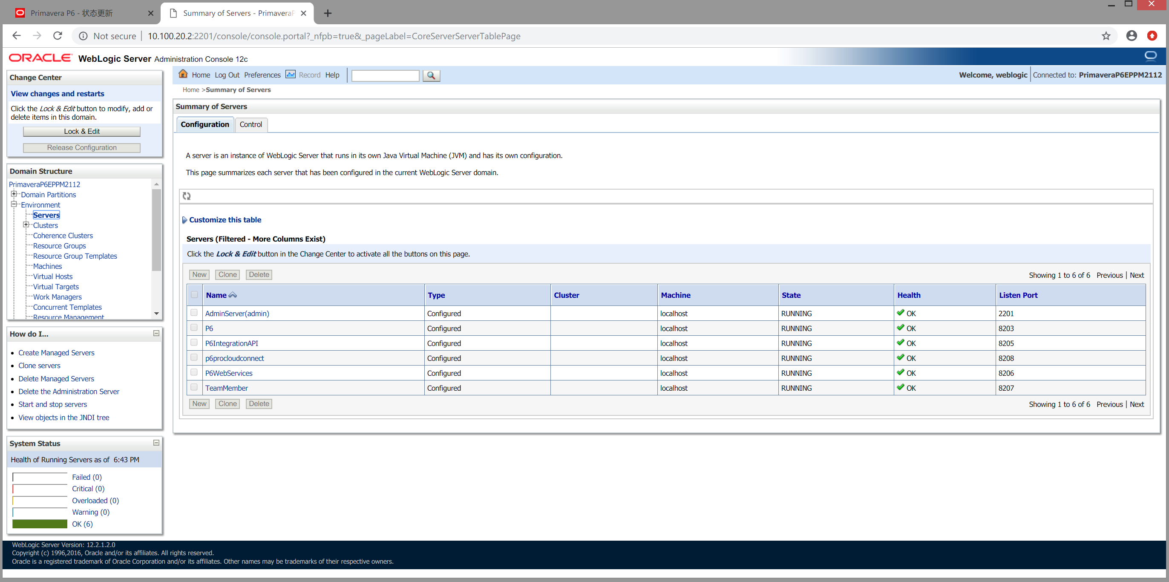Bookmark page with star icon
Viewport: 1169px width, 582px height.
coord(1106,36)
